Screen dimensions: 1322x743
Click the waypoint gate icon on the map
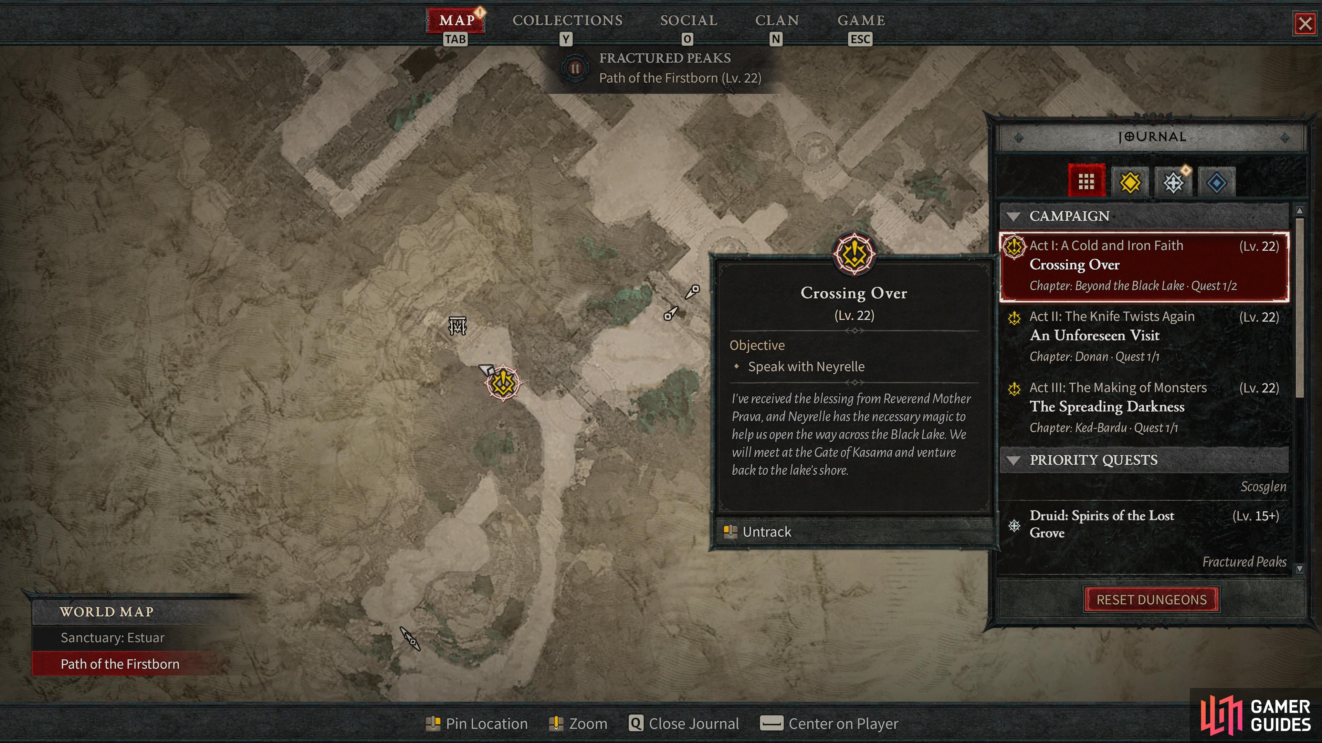(457, 325)
